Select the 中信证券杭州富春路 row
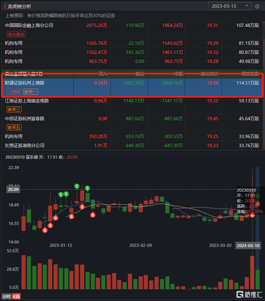The width and height of the screenshot is (265, 301). pyautogui.click(x=132, y=123)
